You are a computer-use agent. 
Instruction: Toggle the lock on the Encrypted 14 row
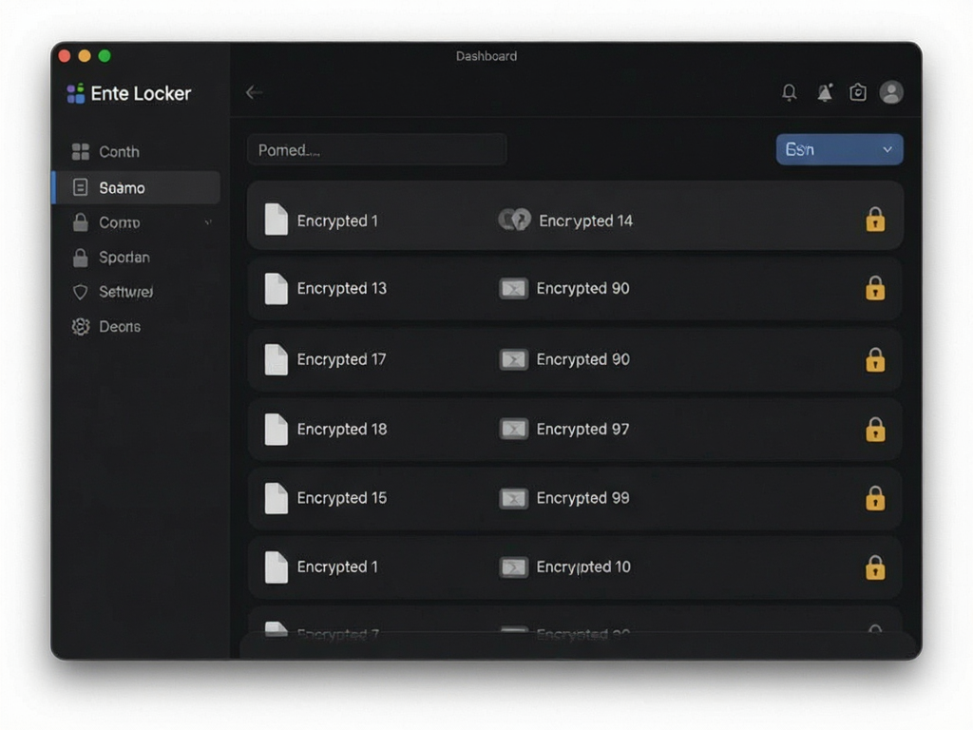tap(875, 220)
